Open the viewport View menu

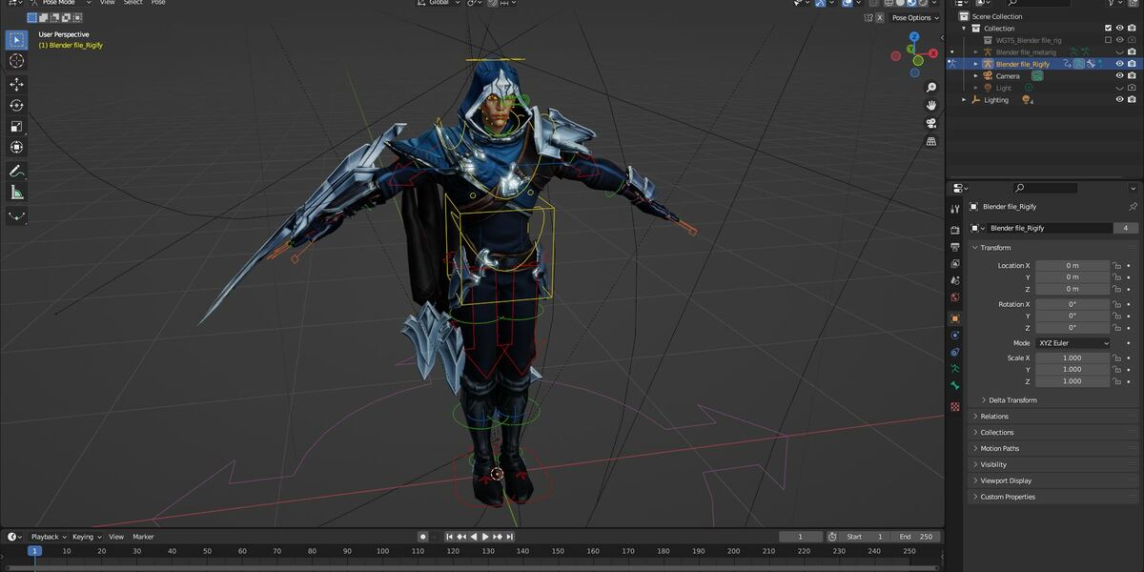[108, 3]
